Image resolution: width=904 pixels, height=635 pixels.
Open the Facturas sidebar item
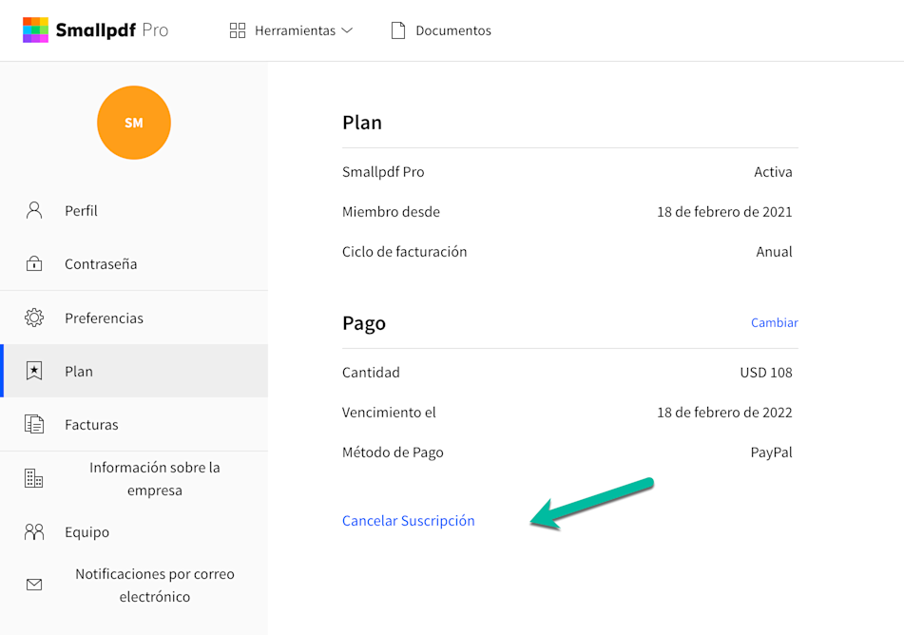click(134, 425)
